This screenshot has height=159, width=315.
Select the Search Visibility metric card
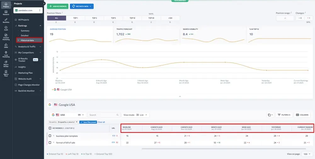213,35
